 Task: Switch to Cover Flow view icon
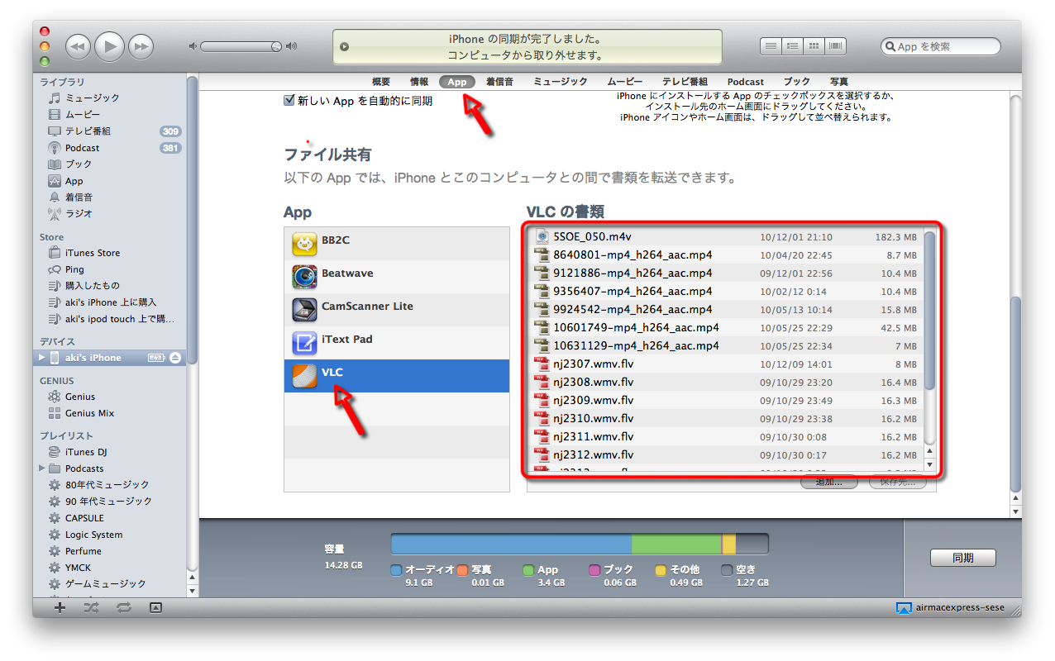point(835,46)
